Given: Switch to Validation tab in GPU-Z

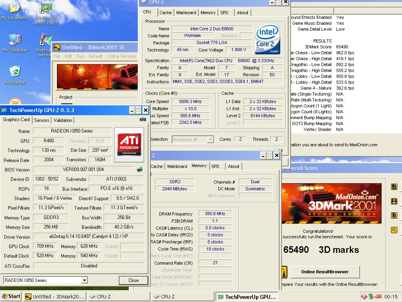Looking at the screenshot, I should 63,120.
